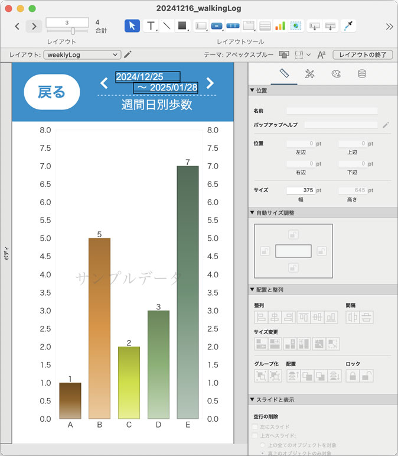
Task: Show the formatting bar with Aa icon
Action: point(321,54)
